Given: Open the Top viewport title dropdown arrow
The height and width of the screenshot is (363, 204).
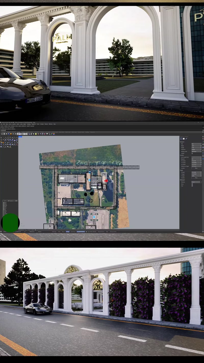Looking at the screenshot, I should [x=21, y=137].
